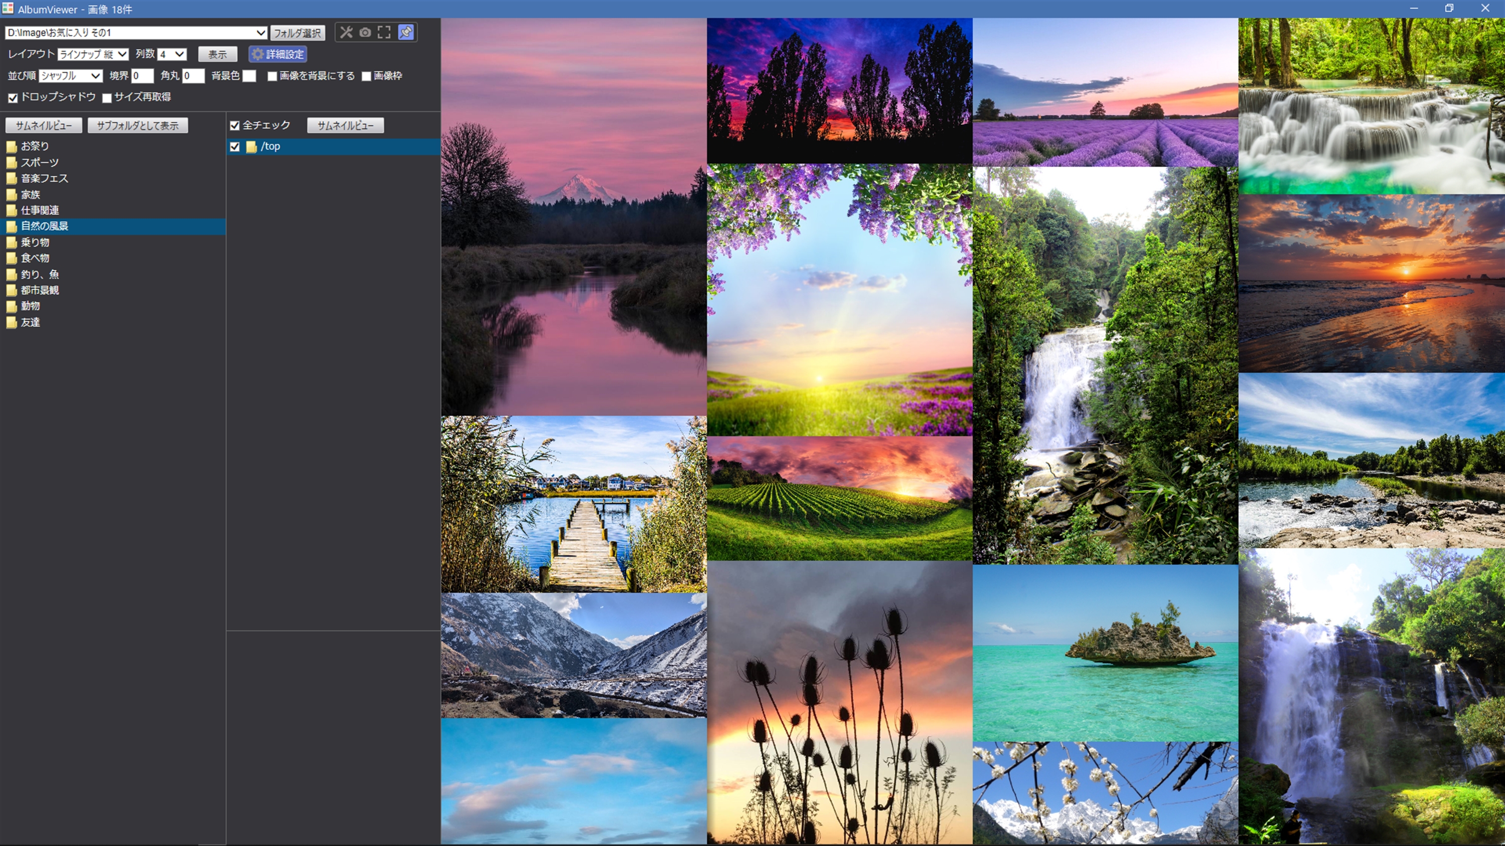Click the 背景色 white color swatch
This screenshot has height=846, width=1505.
(x=249, y=76)
